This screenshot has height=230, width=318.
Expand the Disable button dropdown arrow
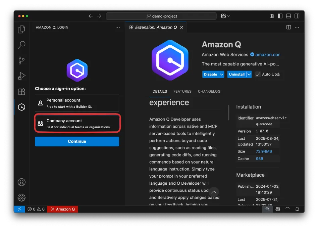click(221, 74)
